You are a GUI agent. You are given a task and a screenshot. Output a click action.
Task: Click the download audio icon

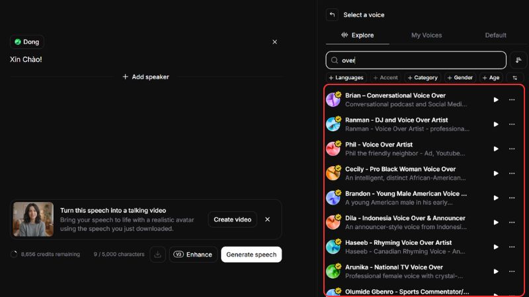pos(157,254)
